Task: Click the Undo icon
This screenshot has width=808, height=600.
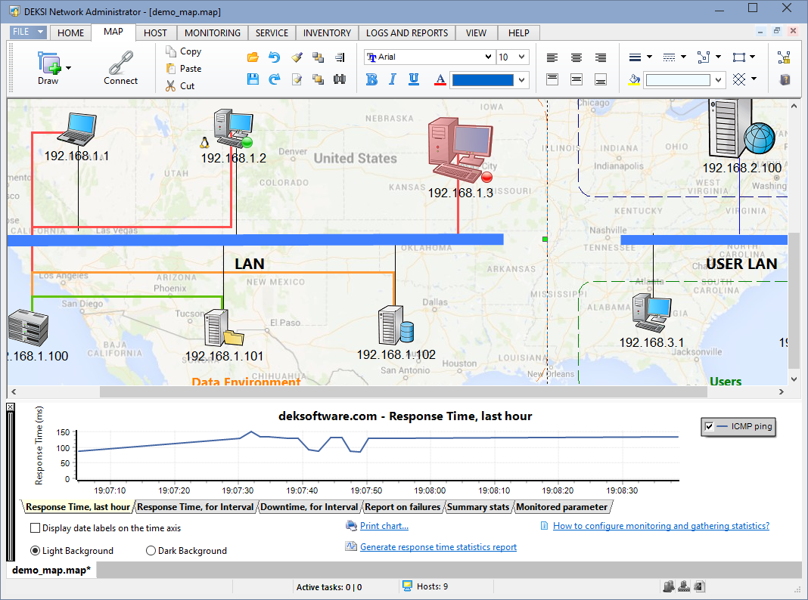Action: [274, 57]
